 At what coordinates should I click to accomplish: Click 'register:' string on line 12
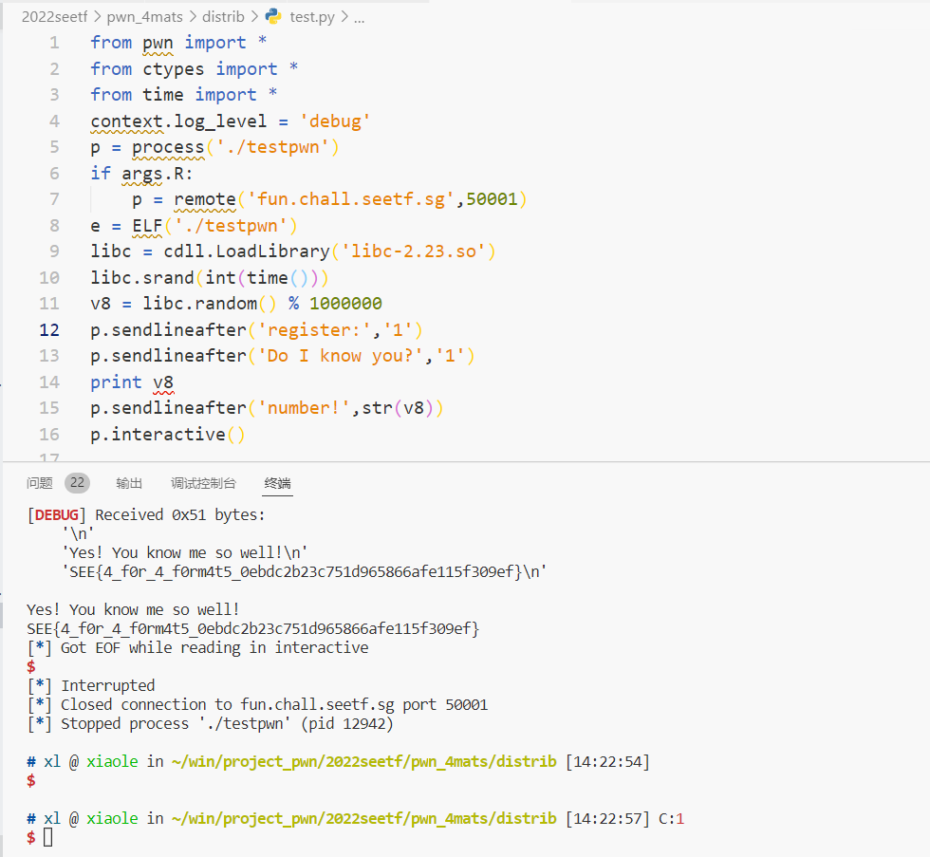click(314, 329)
